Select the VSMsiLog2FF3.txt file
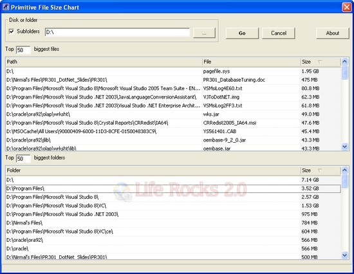The height and width of the screenshot is (274, 354). [223, 105]
